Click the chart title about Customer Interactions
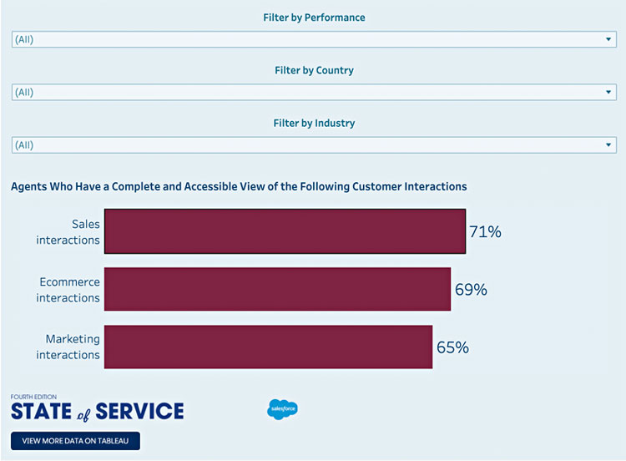This screenshot has height=461, width=626. (239, 187)
